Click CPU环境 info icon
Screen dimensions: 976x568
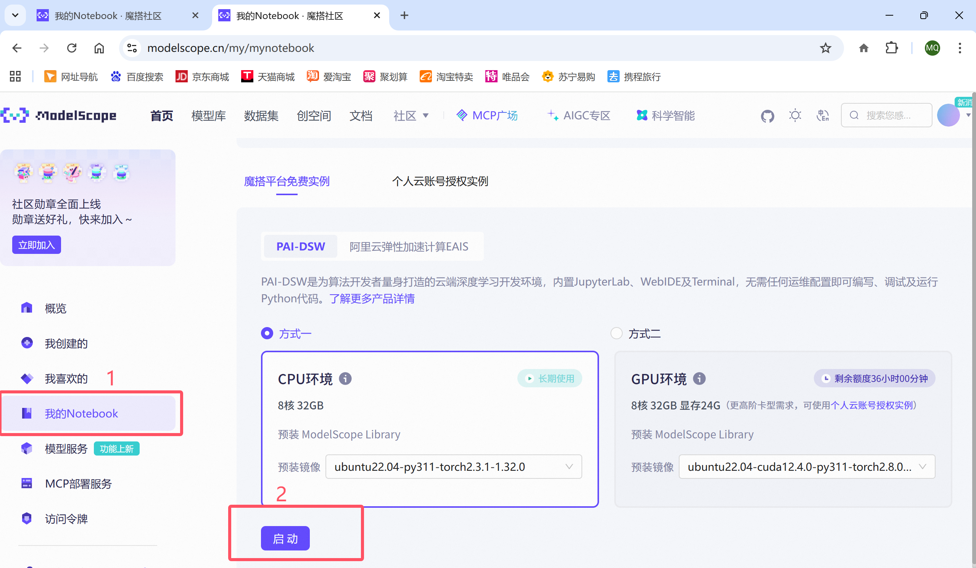(345, 379)
